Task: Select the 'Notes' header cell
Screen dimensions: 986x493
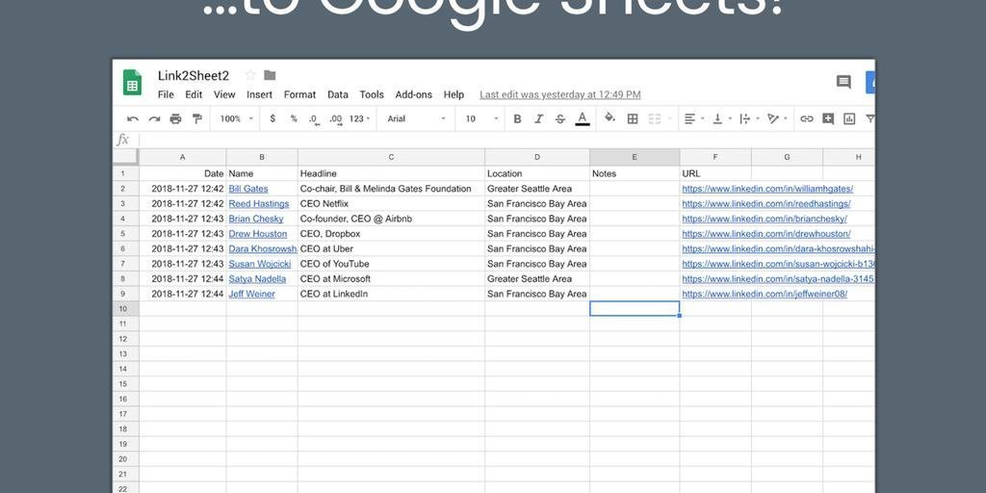Action: [635, 173]
